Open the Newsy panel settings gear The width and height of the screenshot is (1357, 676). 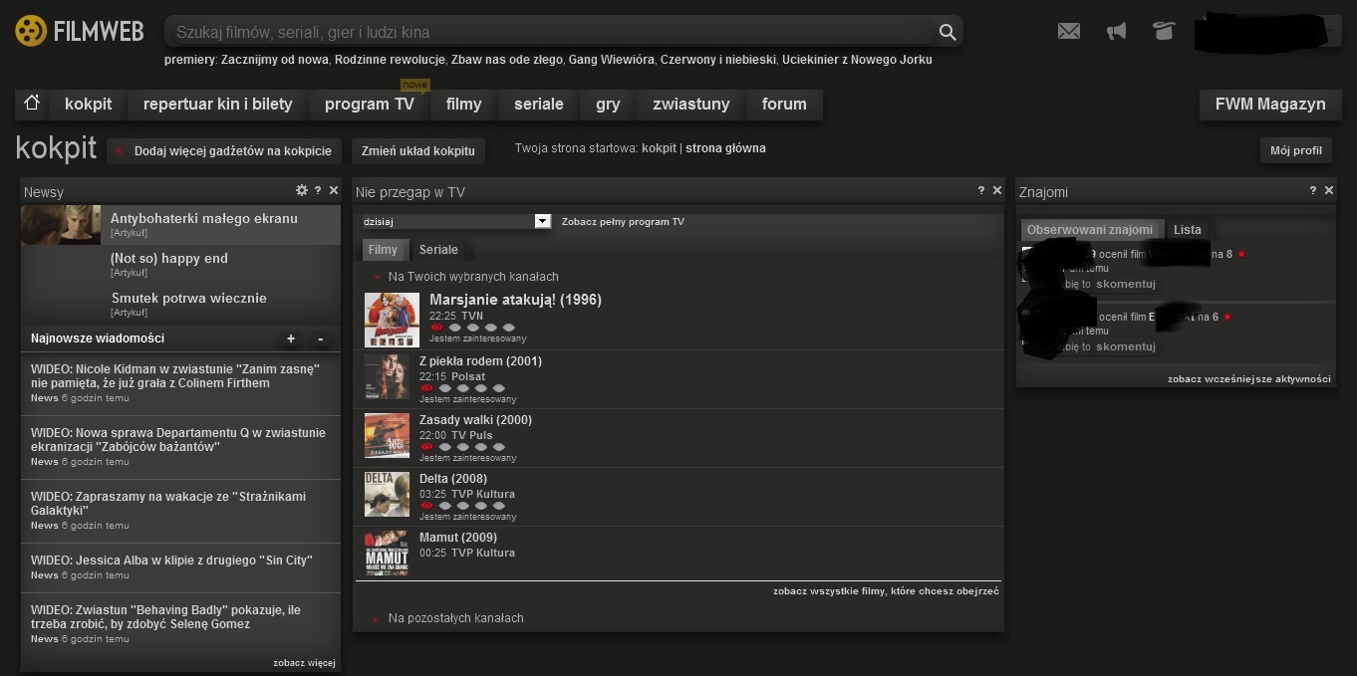(301, 190)
